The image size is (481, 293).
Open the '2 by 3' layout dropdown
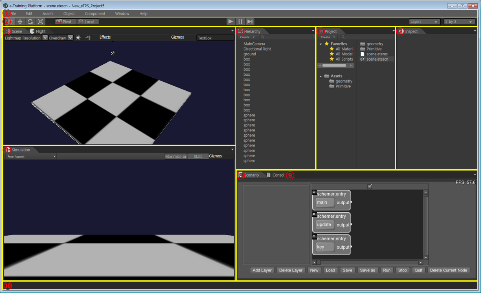pyautogui.click(x=459, y=22)
